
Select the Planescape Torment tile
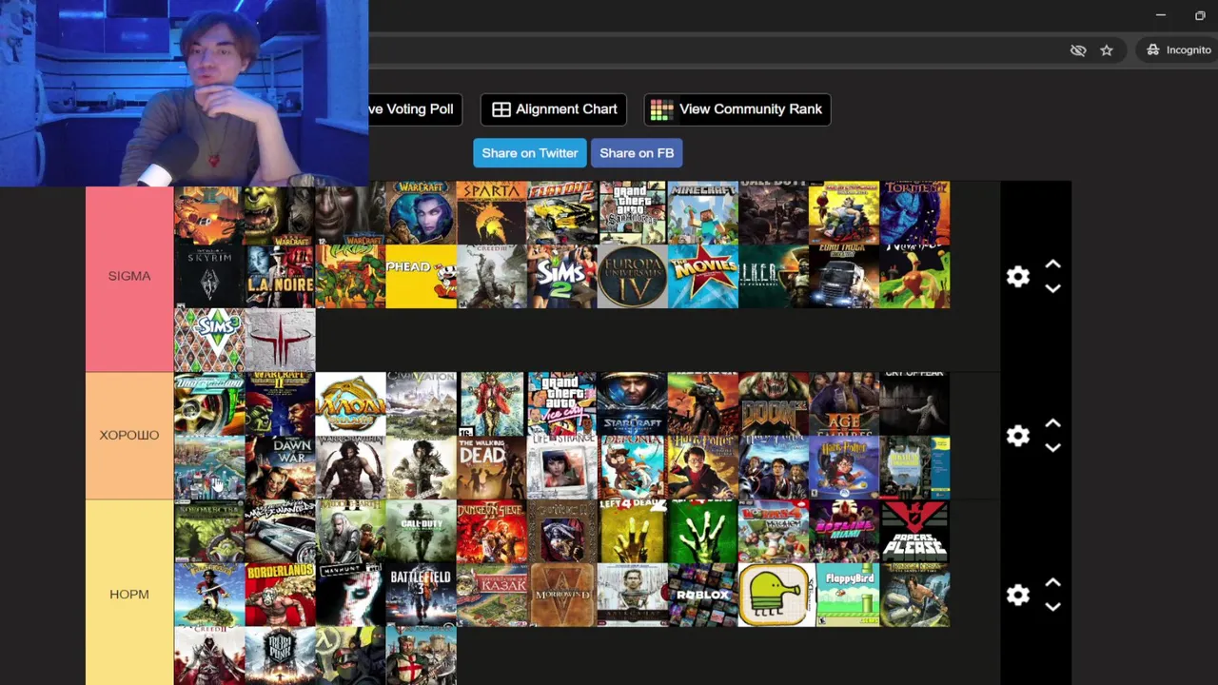914,213
